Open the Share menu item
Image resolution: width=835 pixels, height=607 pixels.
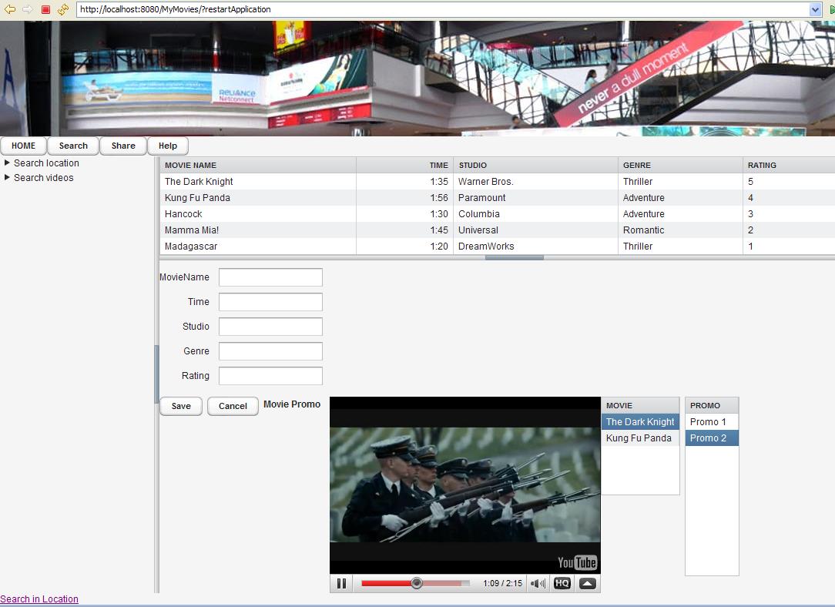(x=123, y=146)
